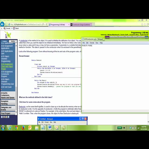Expand the Final Project section

[x=8, y=113]
